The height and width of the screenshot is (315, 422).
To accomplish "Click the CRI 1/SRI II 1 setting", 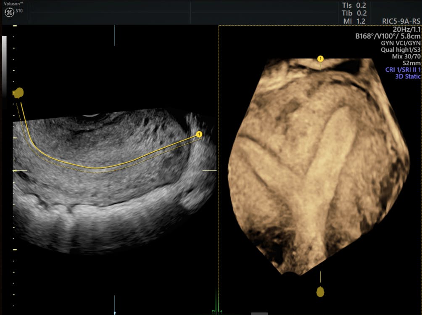I will tap(402, 70).
